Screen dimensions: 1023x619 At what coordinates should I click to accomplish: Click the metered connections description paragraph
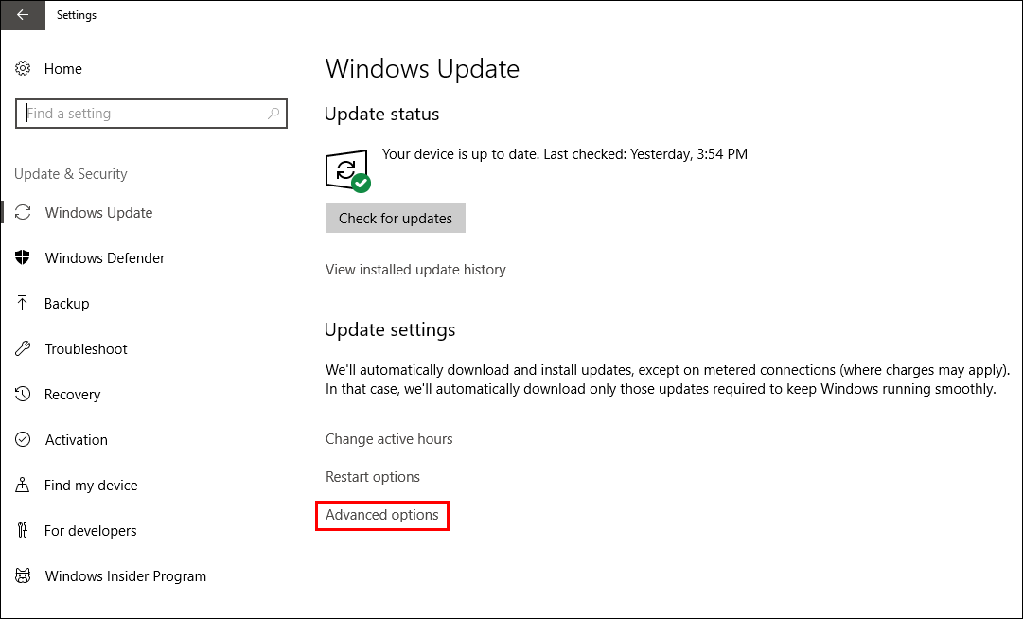pyautogui.click(x=667, y=380)
